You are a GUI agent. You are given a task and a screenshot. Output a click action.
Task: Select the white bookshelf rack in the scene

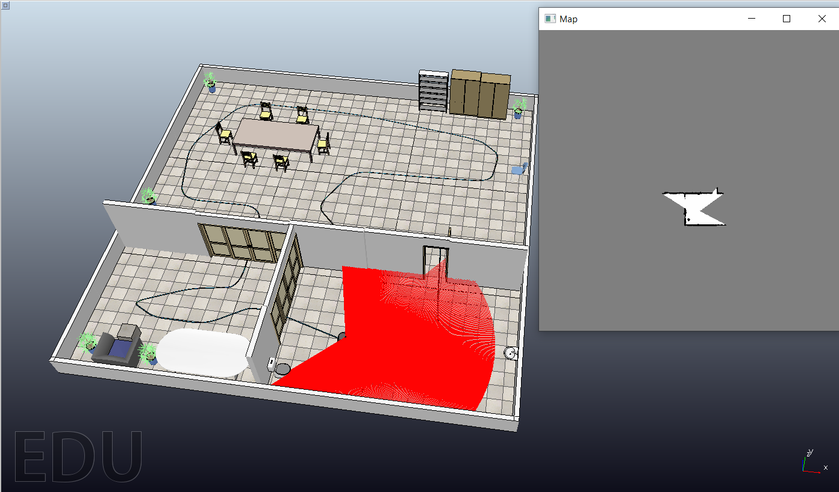pyautogui.click(x=434, y=91)
